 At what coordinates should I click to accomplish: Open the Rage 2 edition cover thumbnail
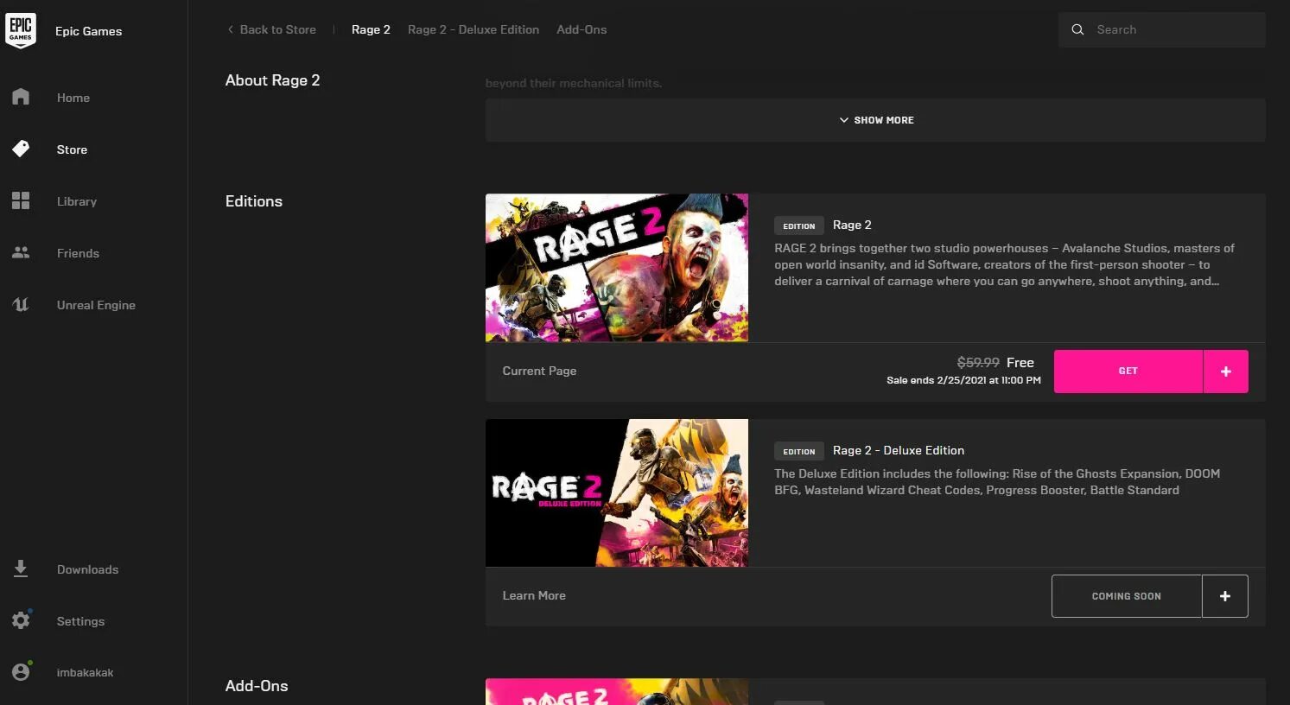pos(617,268)
